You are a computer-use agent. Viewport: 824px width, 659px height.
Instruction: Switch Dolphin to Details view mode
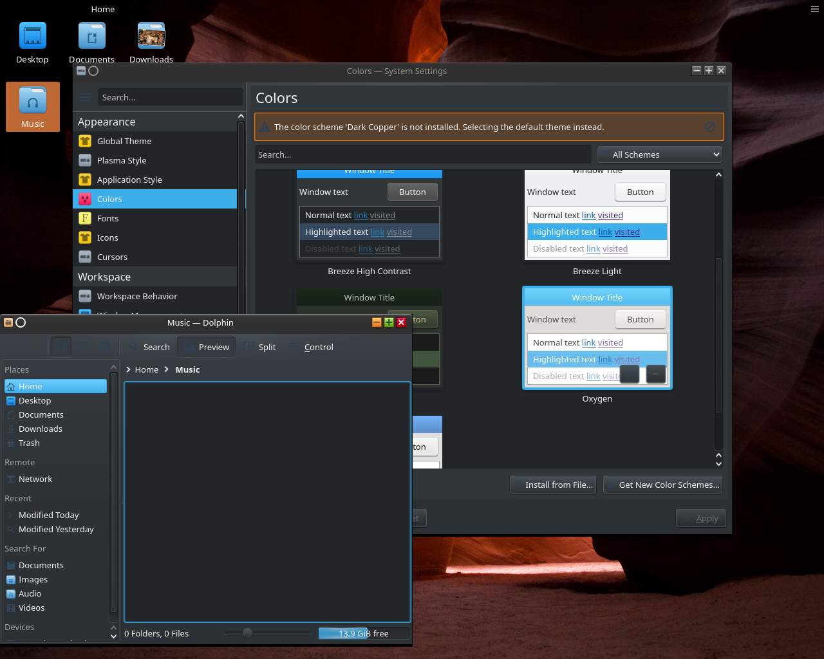(105, 347)
